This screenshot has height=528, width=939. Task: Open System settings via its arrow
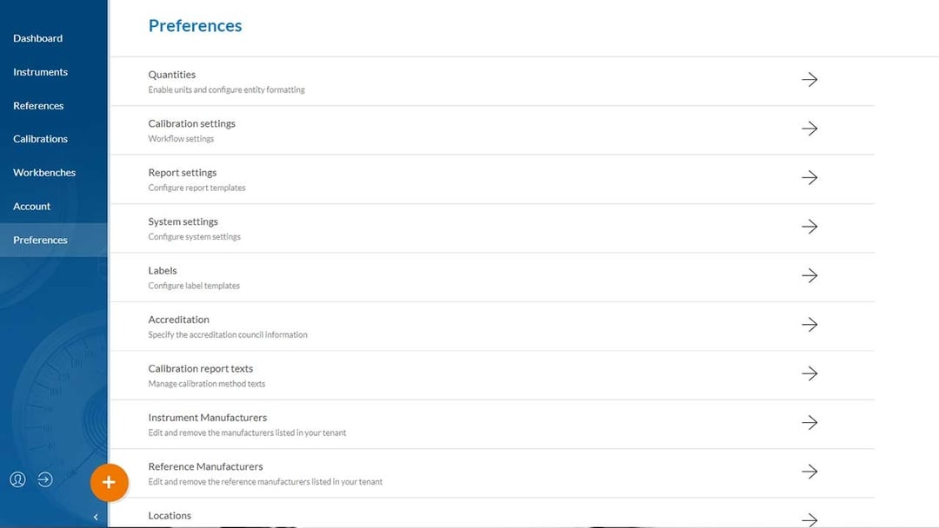point(809,227)
